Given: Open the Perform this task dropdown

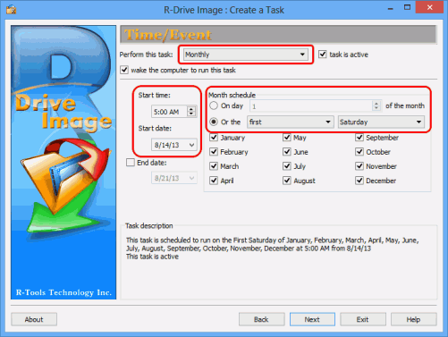Looking at the screenshot, I should pos(245,55).
